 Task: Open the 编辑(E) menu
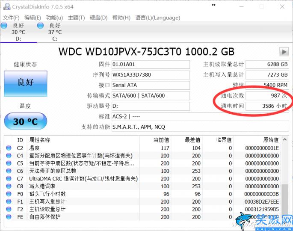pos(33,18)
